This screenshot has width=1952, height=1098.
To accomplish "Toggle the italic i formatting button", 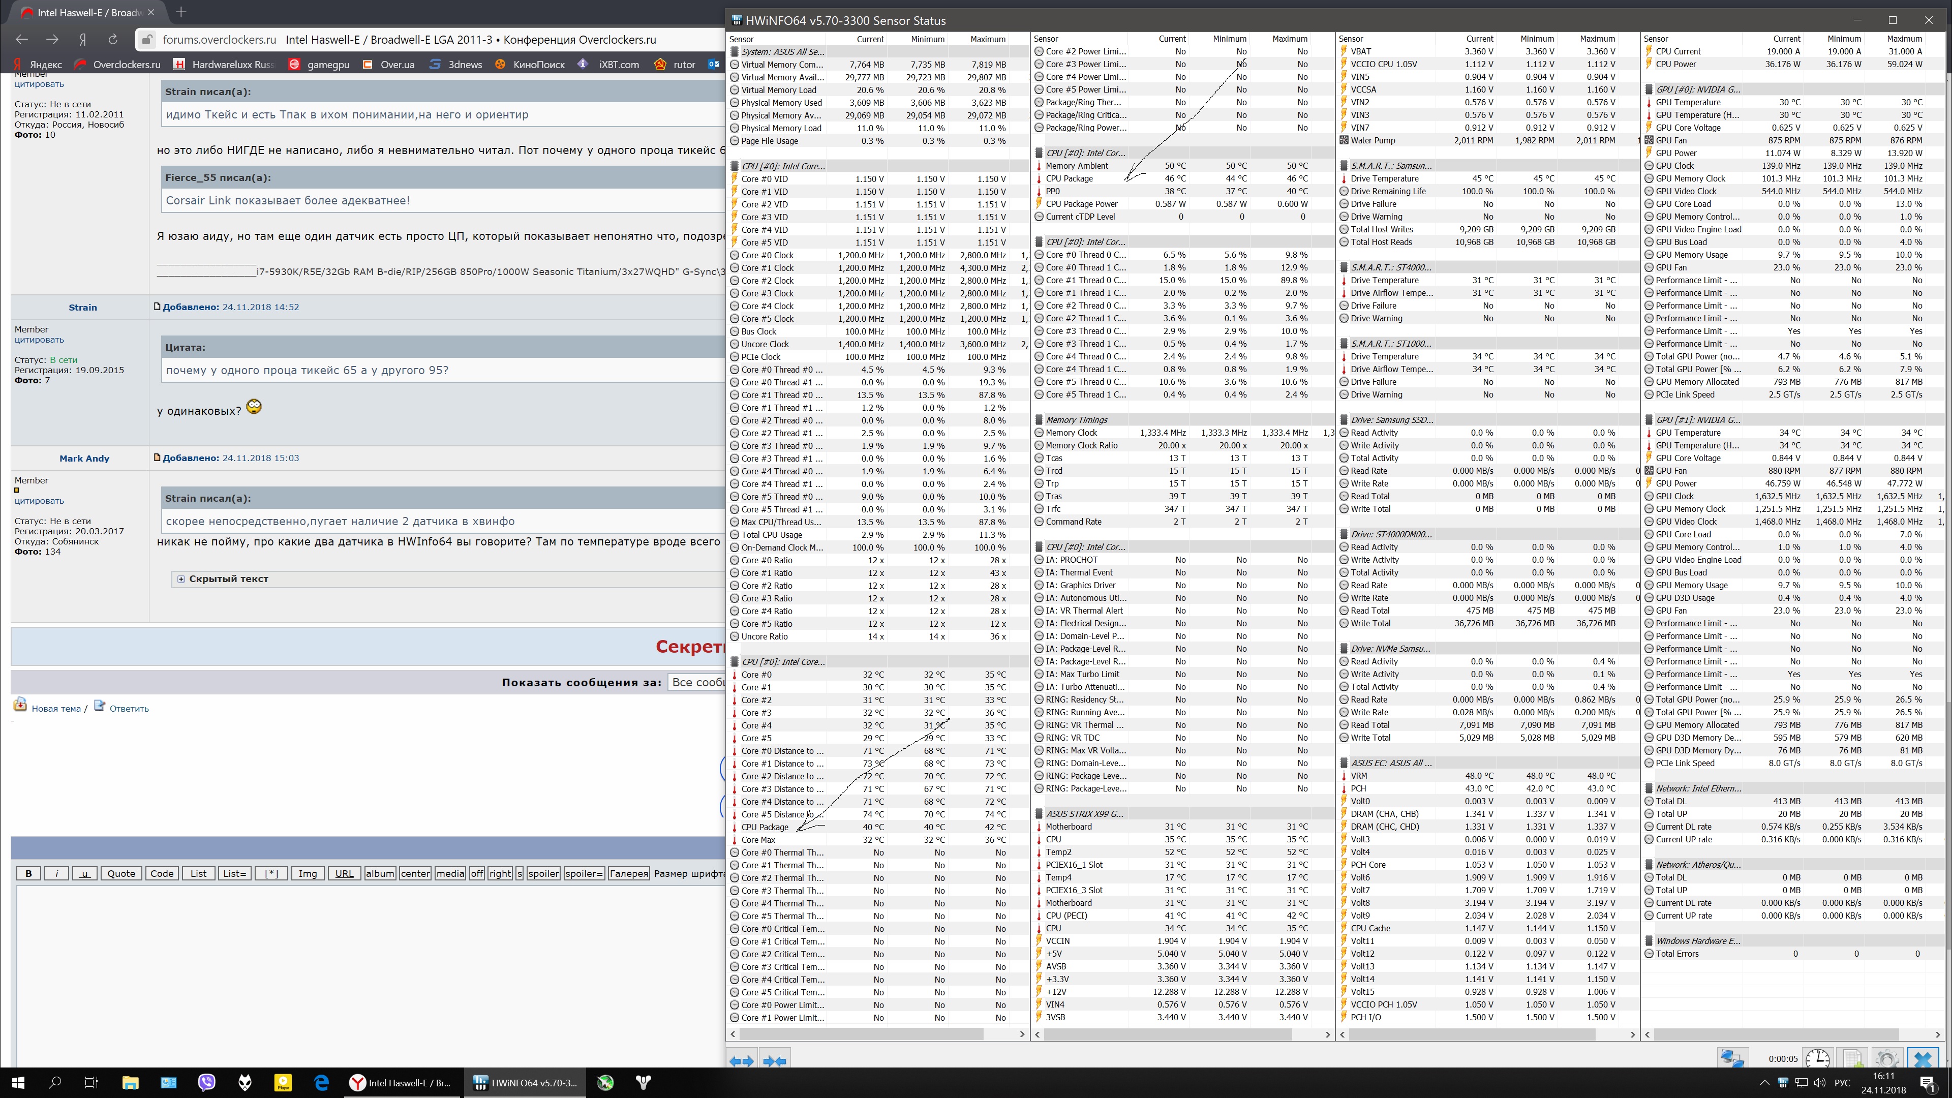I will coord(56,873).
